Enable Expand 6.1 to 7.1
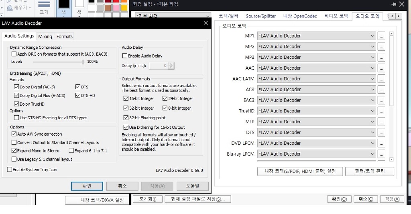 (x=71, y=150)
